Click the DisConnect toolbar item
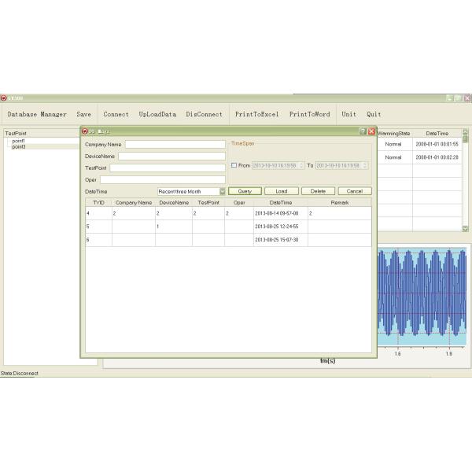Viewport: 472px width, 472px height. (204, 114)
